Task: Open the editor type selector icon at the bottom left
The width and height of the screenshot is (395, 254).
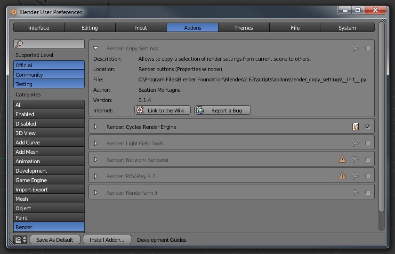Action: (x=18, y=239)
